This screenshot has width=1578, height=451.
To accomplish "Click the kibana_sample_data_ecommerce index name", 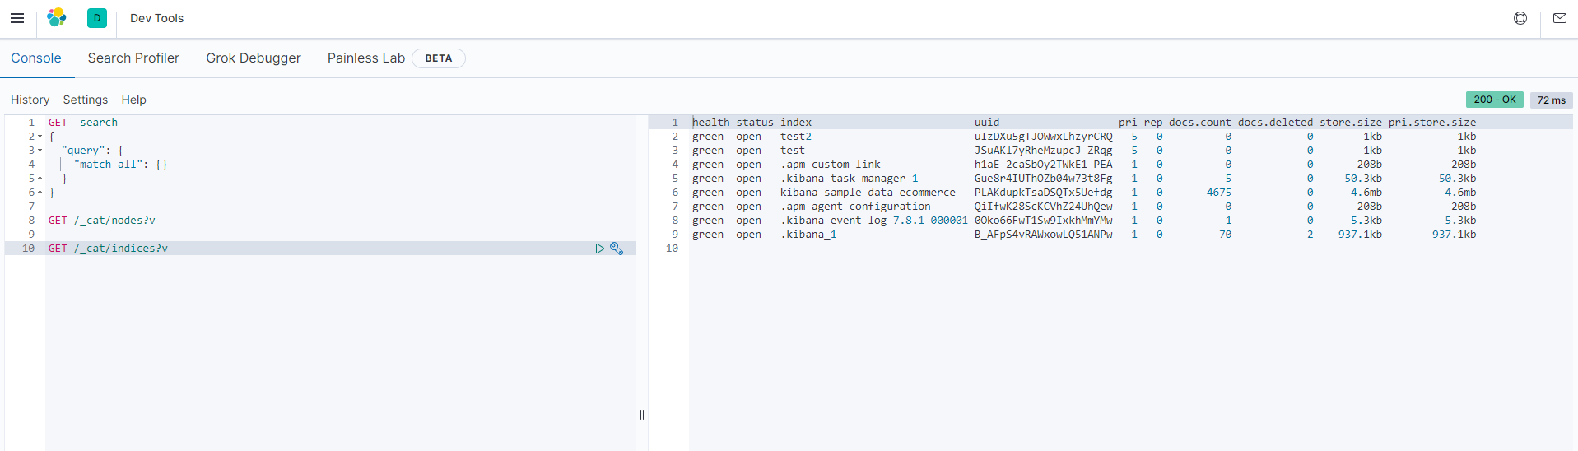I will coord(868,193).
